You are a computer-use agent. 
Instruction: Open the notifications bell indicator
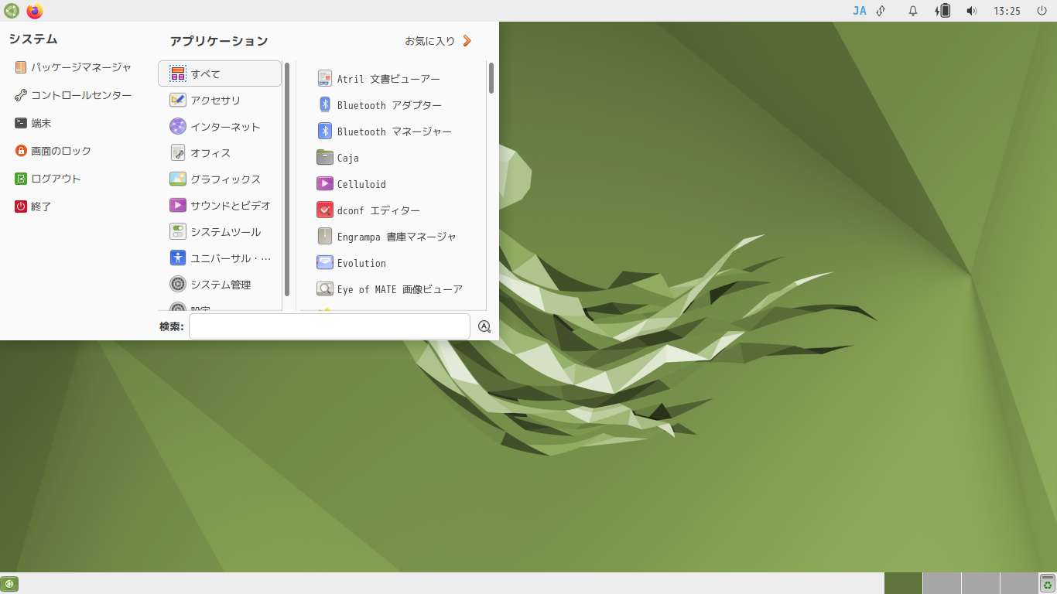click(913, 11)
